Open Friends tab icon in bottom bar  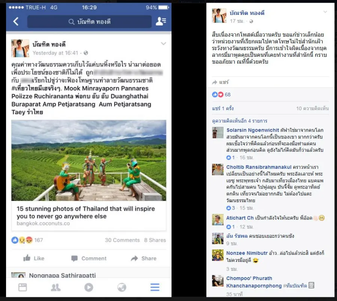point(56,287)
